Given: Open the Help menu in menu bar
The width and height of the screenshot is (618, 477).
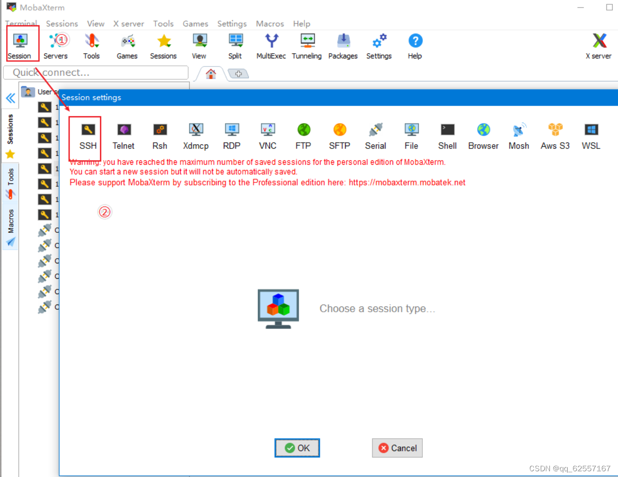Looking at the screenshot, I should (302, 23).
